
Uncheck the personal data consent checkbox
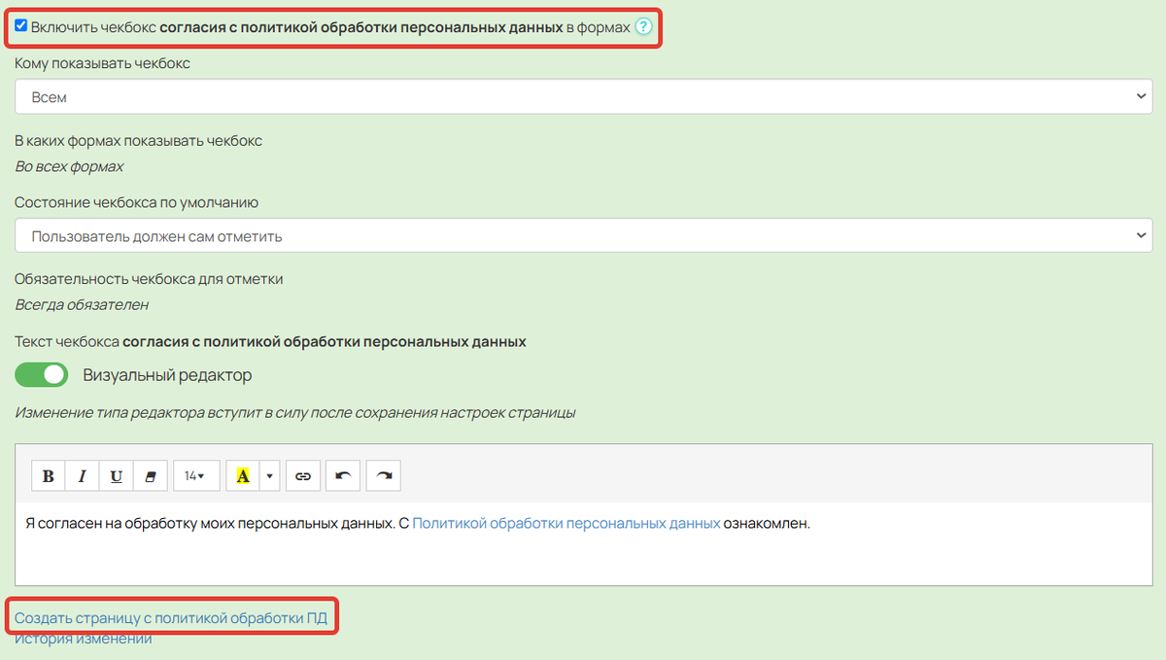(x=21, y=26)
